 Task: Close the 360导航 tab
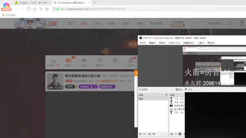(x=50, y=3)
